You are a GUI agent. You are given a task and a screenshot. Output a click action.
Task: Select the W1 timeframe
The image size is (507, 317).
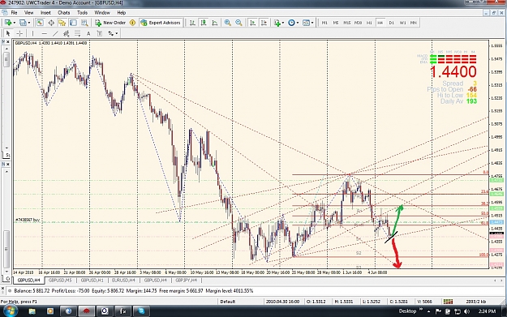(402, 23)
